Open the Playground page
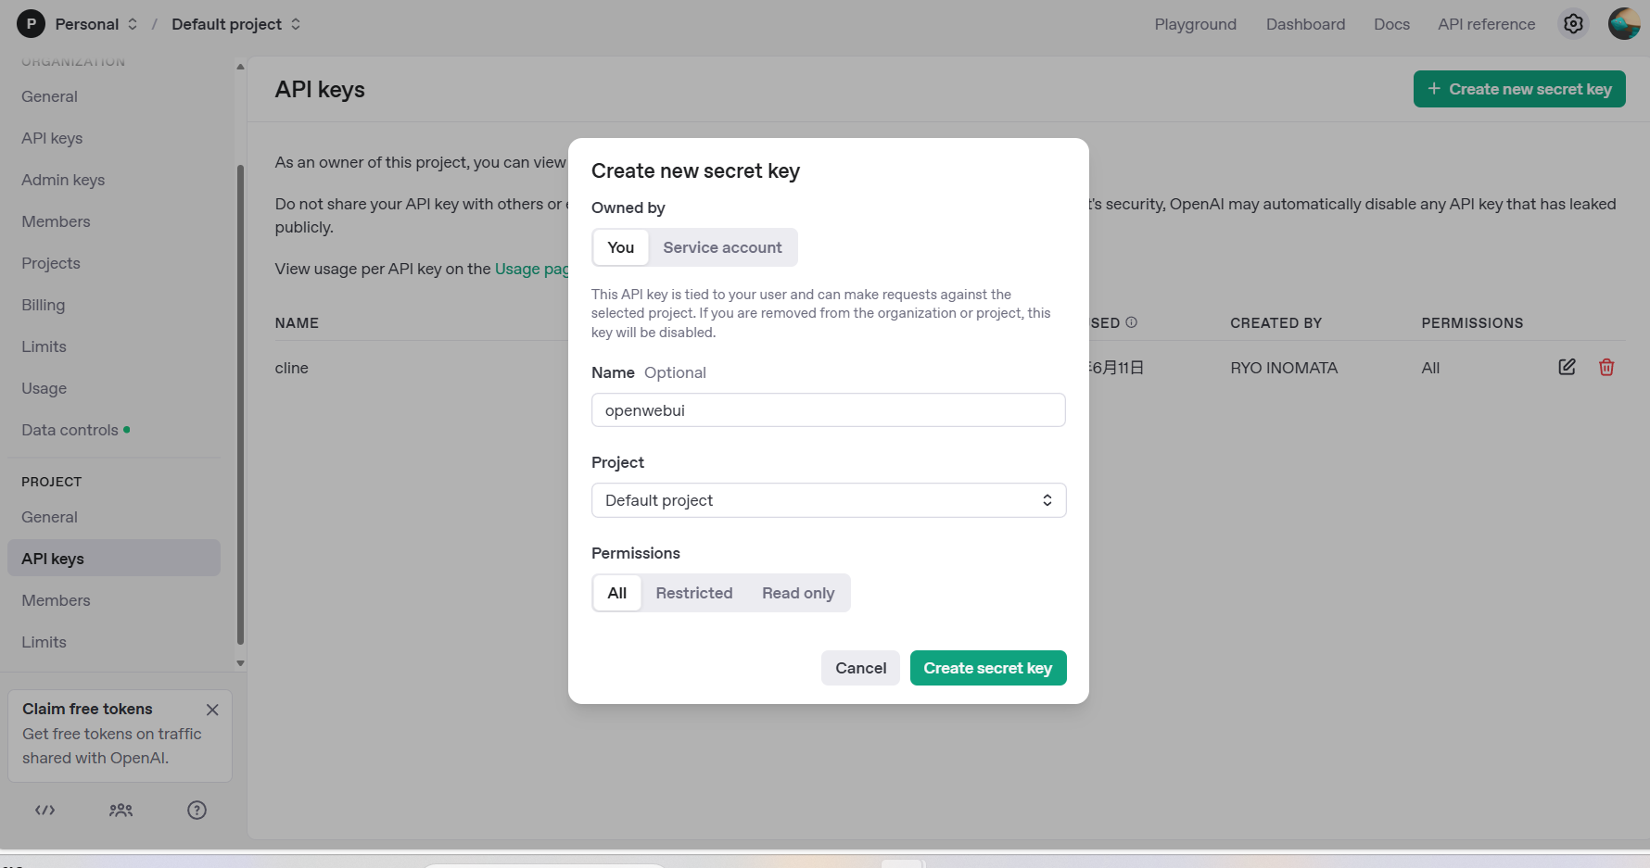Image resolution: width=1650 pixels, height=868 pixels. tap(1195, 24)
